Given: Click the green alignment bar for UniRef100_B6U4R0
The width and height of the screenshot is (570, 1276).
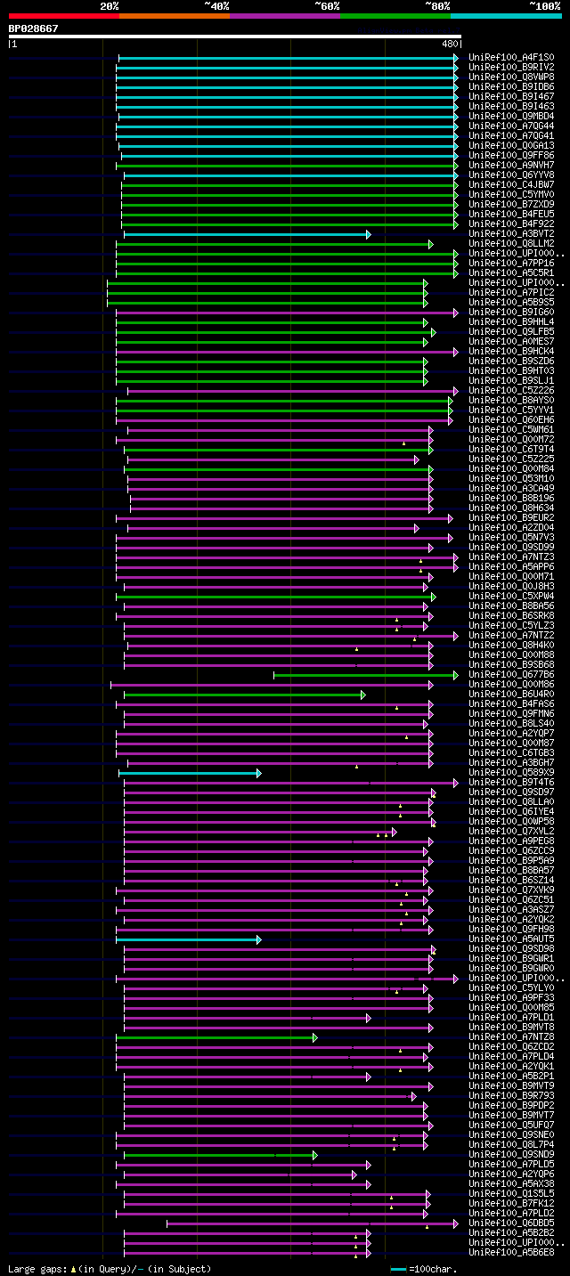Looking at the screenshot, I should point(244,695).
